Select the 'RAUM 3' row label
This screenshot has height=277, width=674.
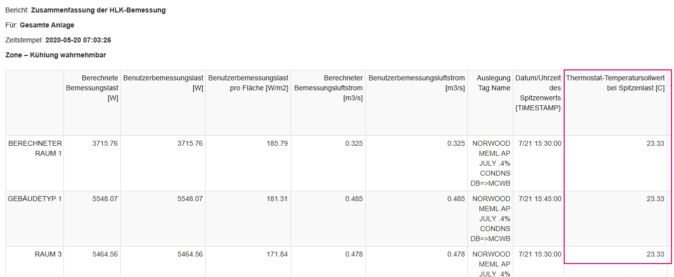tap(48, 254)
